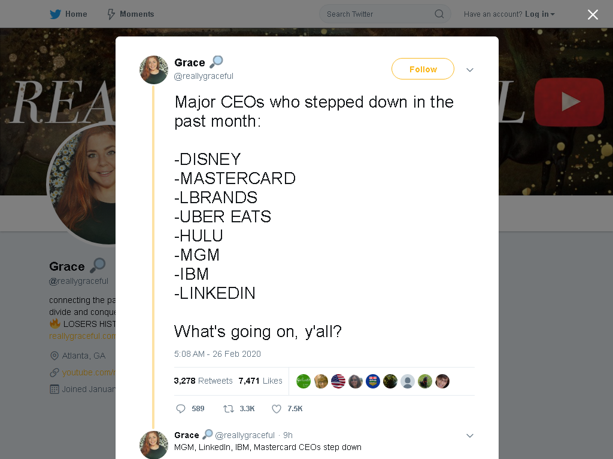View the 7,471 Likes list
The width and height of the screenshot is (613, 459).
click(x=260, y=381)
